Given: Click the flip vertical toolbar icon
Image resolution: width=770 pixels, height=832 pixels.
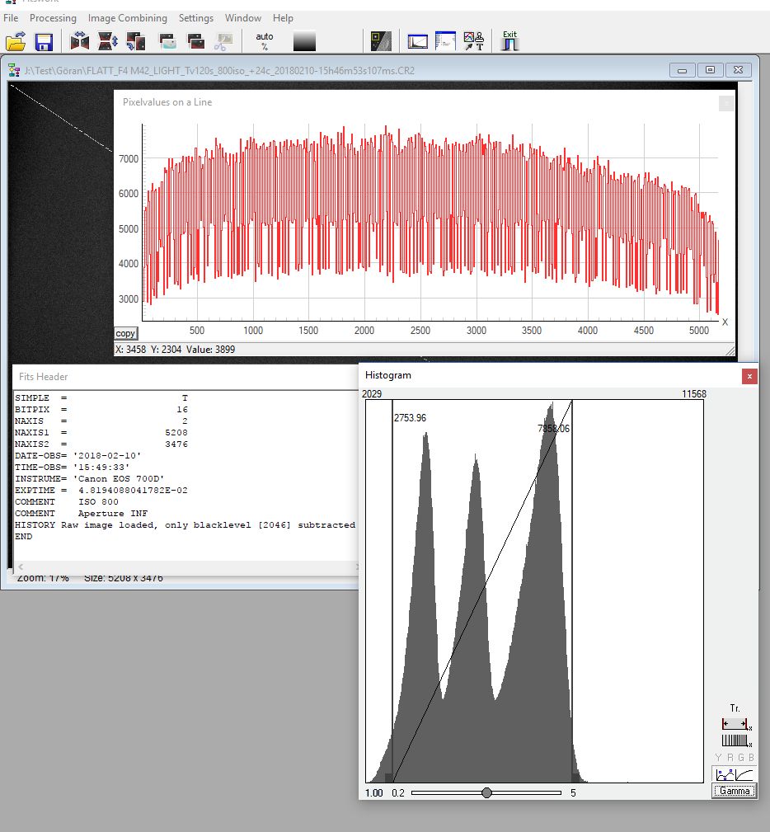Looking at the screenshot, I should [x=108, y=41].
